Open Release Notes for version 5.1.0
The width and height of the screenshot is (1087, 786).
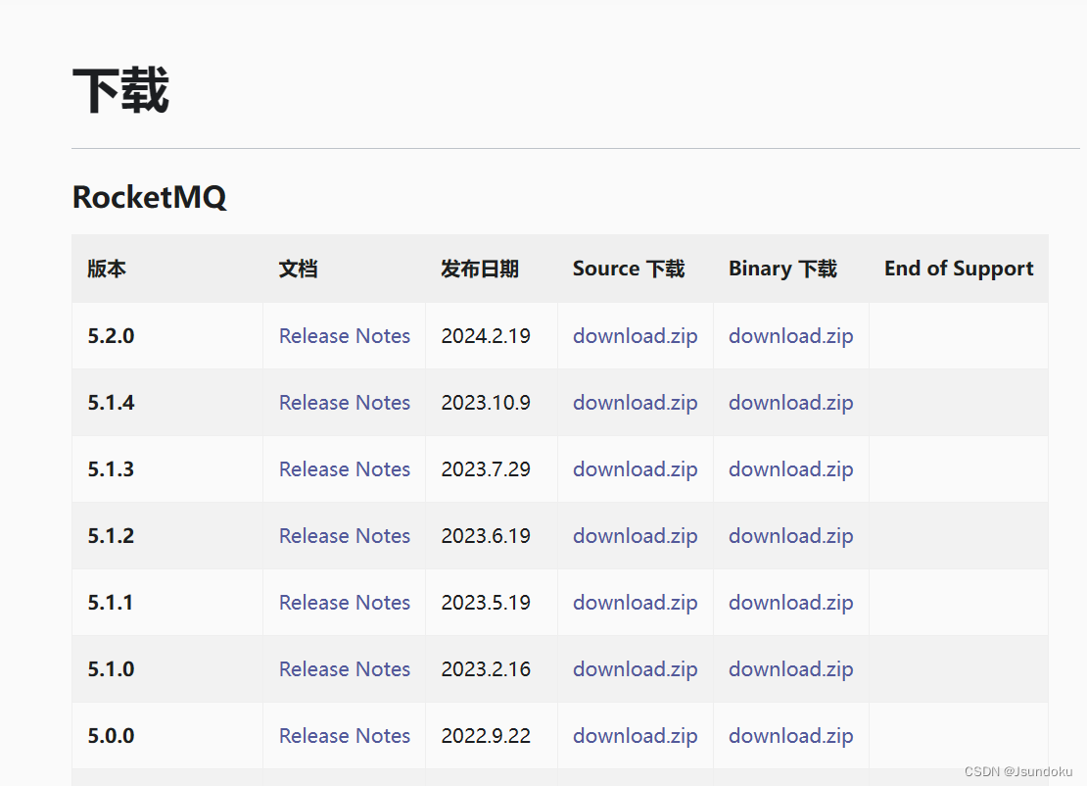tap(345, 668)
